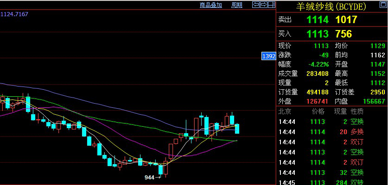Click the trade row with volume 32
The height and width of the screenshot is (185, 388).
point(331,173)
